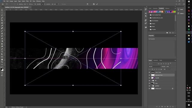
Task: Hide the topographic lines layer
Action: (149, 75)
